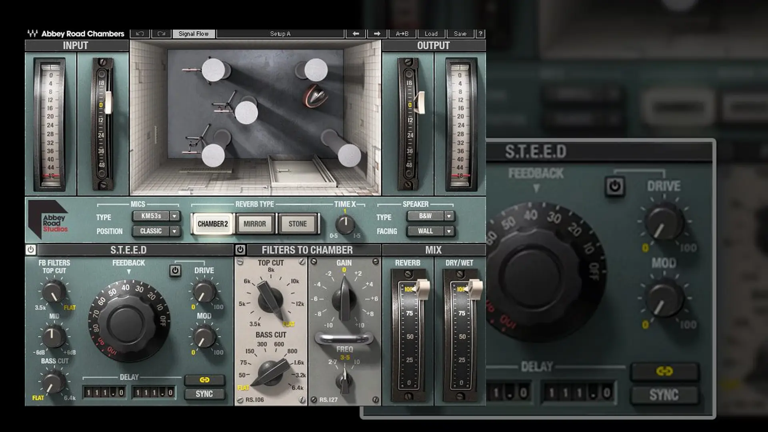Click the FB Filters TOP CUT knob
This screenshot has width=768, height=432.
click(54, 291)
